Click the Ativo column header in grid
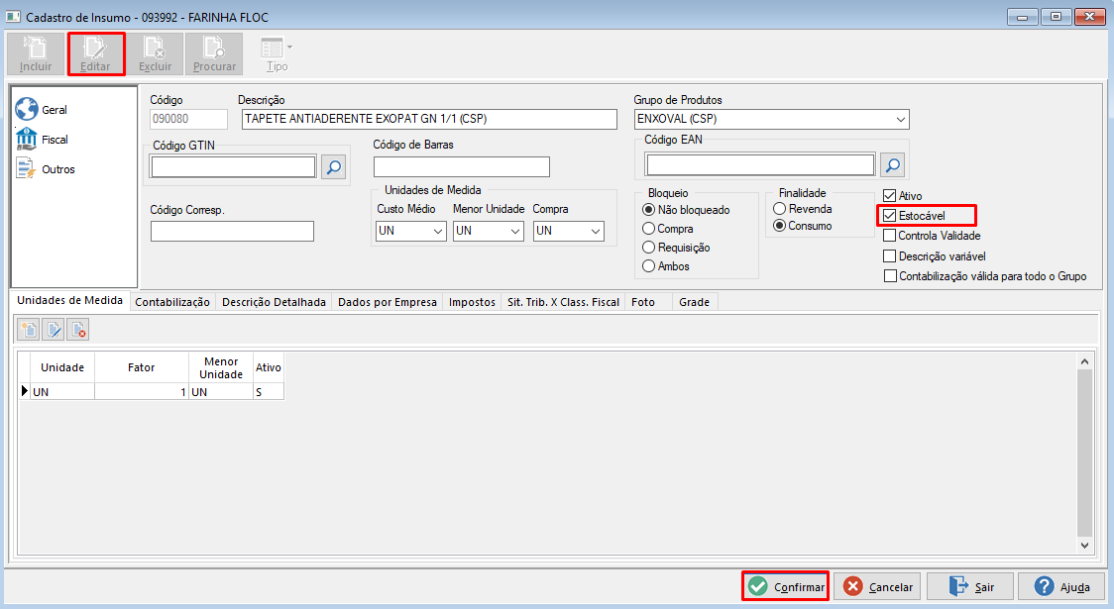1114x609 pixels. (268, 367)
